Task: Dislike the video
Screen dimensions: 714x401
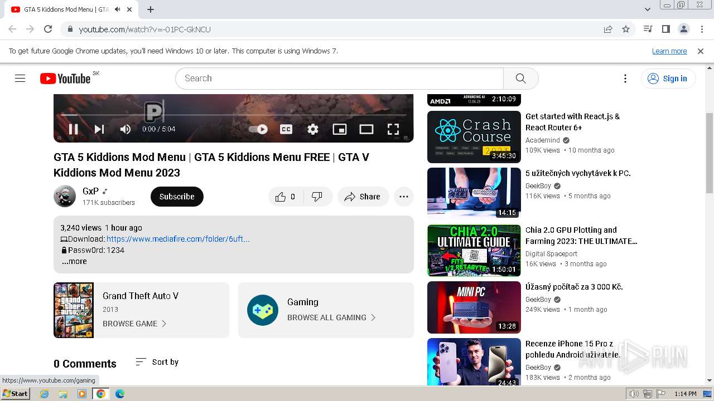Action: click(x=317, y=197)
